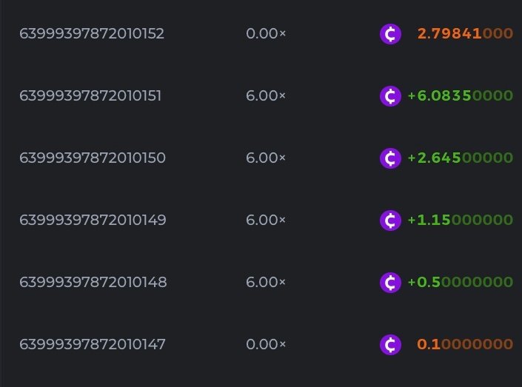Select bet ID 63999397872010150
Viewport: 522px width, 387px height.
pyautogui.click(x=93, y=158)
